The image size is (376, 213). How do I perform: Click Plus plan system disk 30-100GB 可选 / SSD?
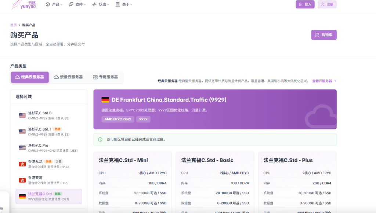pyautogui.click(x=315, y=193)
